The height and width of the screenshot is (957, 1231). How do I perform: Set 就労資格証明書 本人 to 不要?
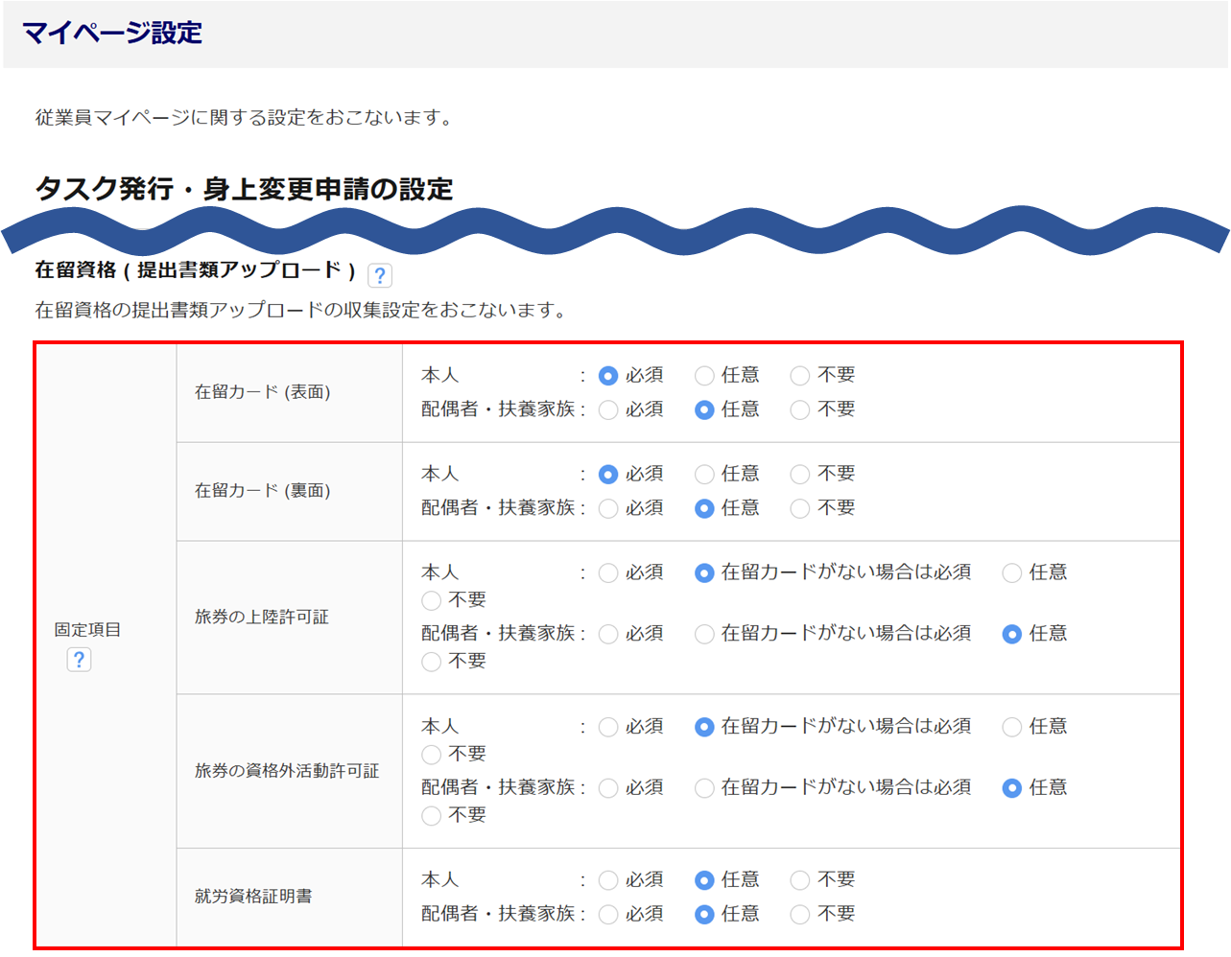800,880
